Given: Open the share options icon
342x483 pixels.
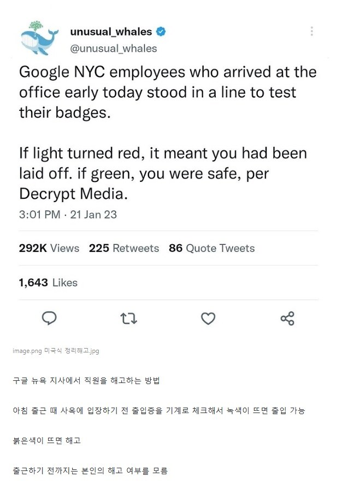Looking at the screenshot, I should (288, 319).
